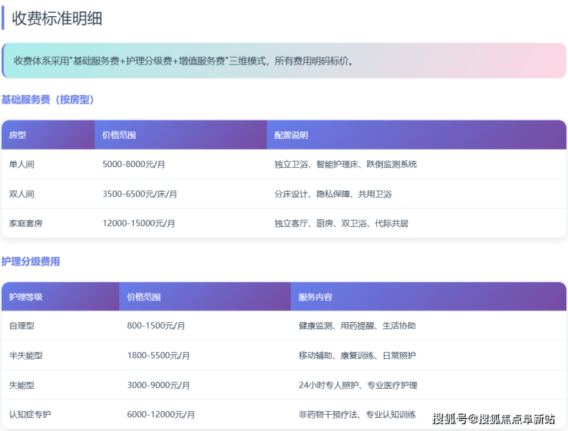Click the 房型 column header
Screen dimensions: 568x431
18,135
